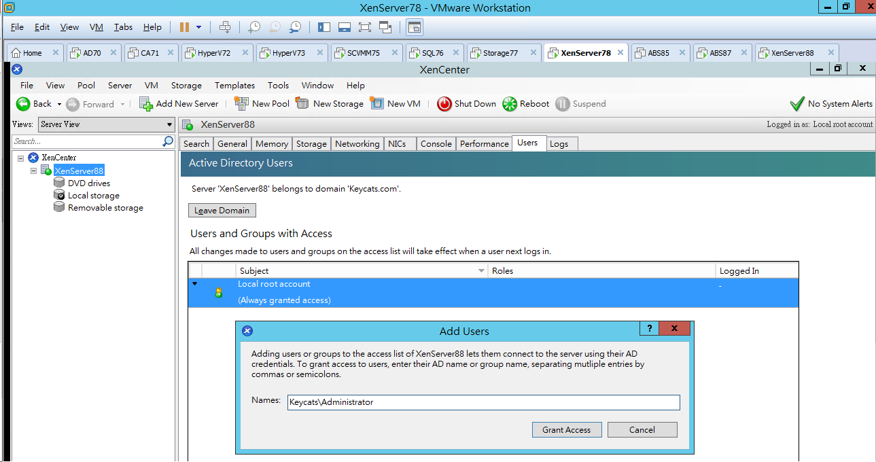Screen dimensions: 876x462
Task: Click the magnifier search icon in sidebar
Action: (x=168, y=141)
